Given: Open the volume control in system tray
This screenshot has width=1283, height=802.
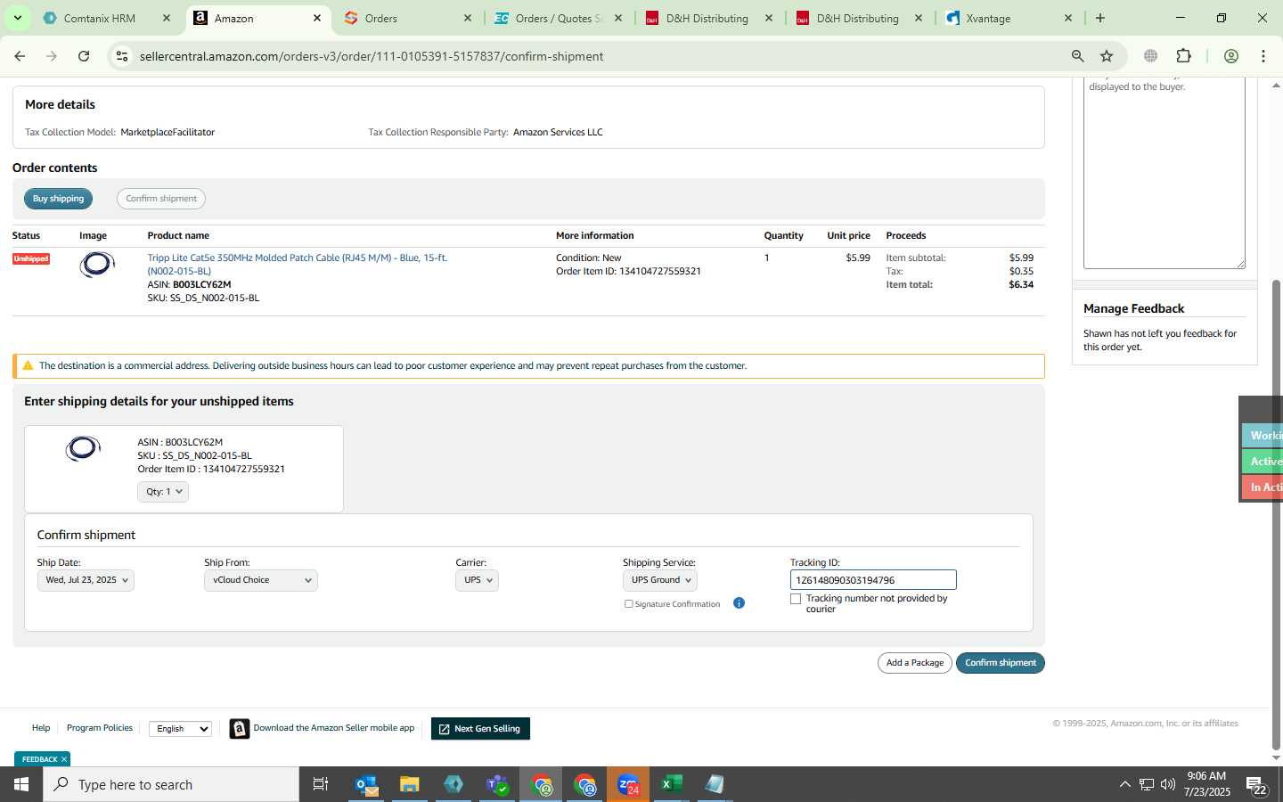Looking at the screenshot, I should tap(1168, 784).
